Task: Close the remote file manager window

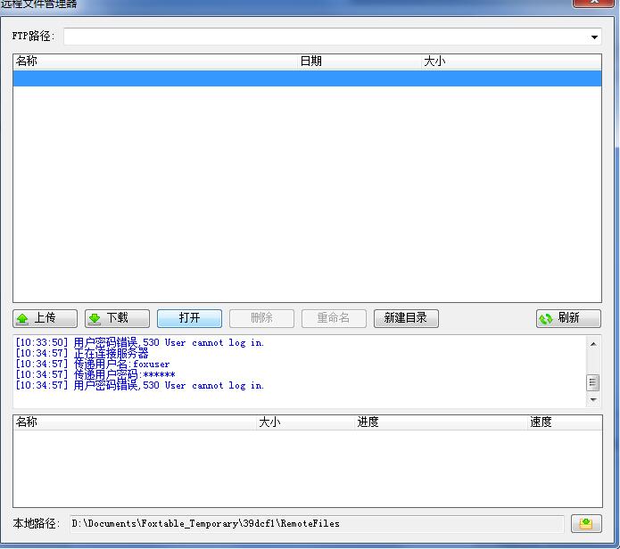Action: pos(593,4)
